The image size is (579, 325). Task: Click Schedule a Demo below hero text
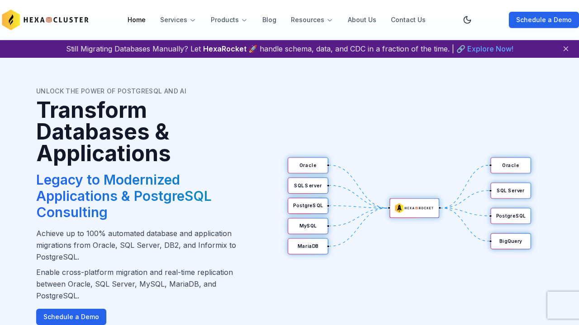pyautogui.click(x=71, y=317)
